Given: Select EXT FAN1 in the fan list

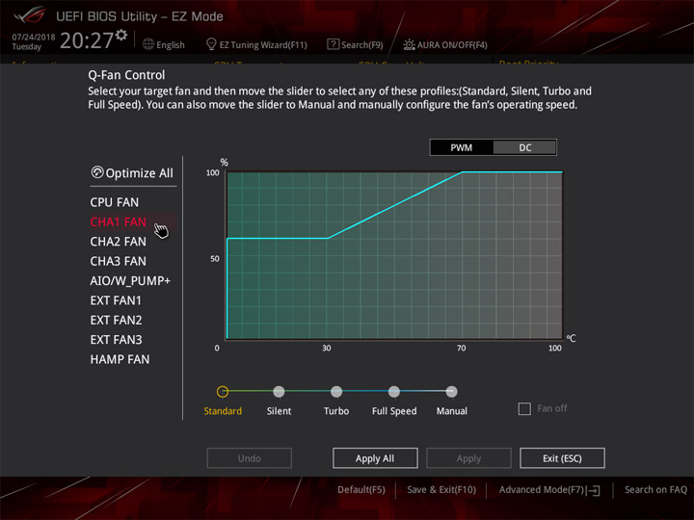Looking at the screenshot, I should tap(116, 300).
